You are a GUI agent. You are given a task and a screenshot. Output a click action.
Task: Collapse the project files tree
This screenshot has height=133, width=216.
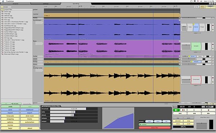[2, 10]
